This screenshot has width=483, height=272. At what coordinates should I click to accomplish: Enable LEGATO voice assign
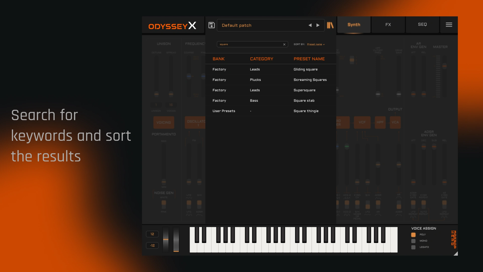(x=413, y=247)
